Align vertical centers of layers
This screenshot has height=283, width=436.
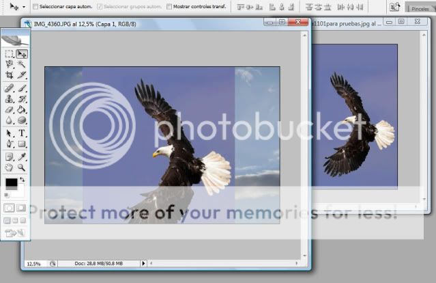pyautogui.click(x=250, y=7)
